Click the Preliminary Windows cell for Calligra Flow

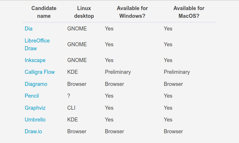point(118,72)
